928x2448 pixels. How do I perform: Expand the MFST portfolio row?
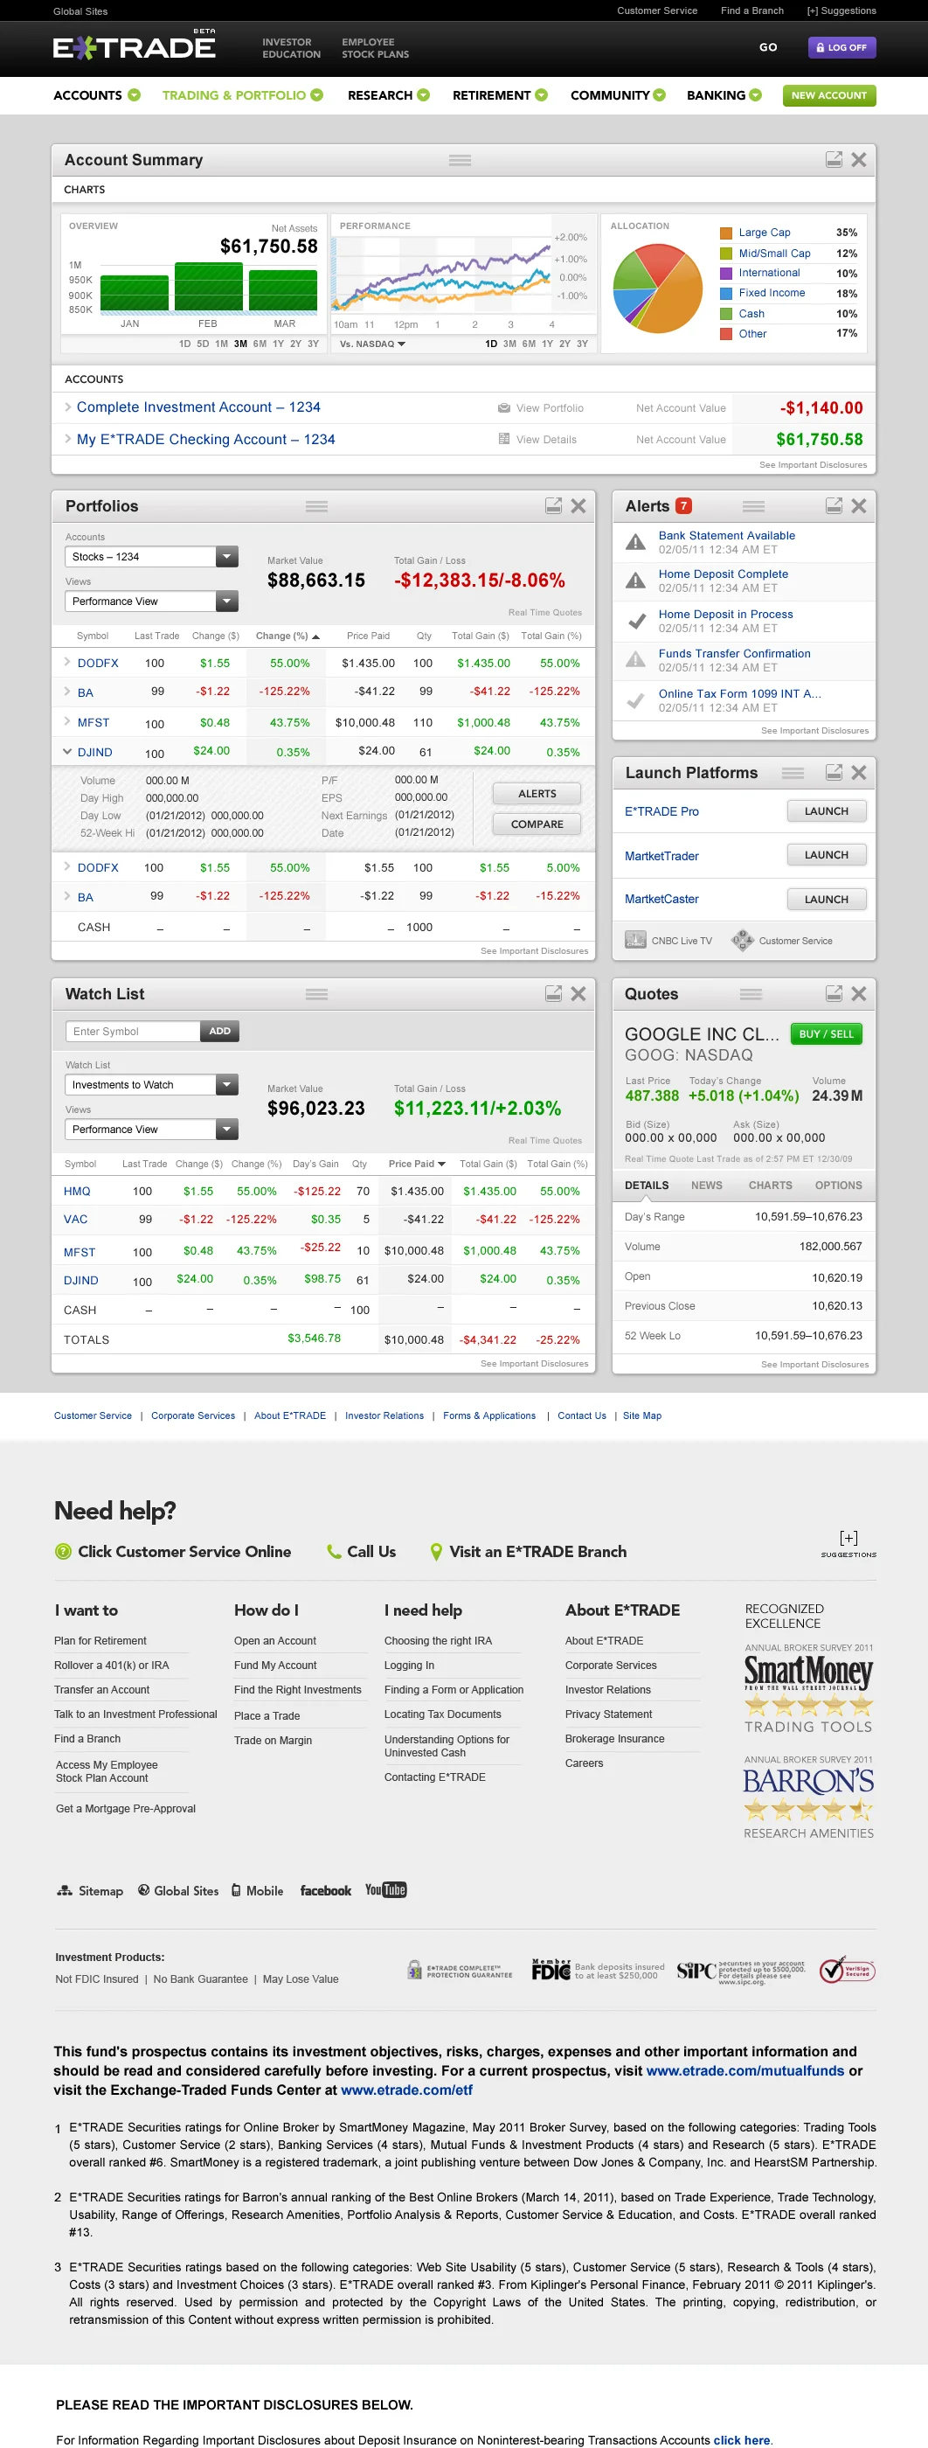(67, 721)
